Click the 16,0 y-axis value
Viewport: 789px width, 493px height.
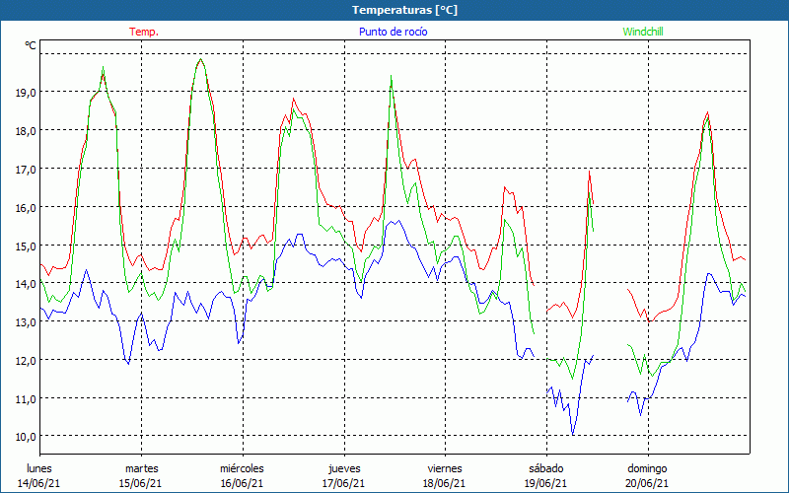26,207
